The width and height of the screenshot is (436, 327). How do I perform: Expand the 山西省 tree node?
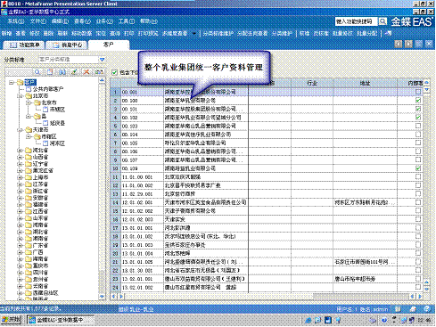pos(21,157)
